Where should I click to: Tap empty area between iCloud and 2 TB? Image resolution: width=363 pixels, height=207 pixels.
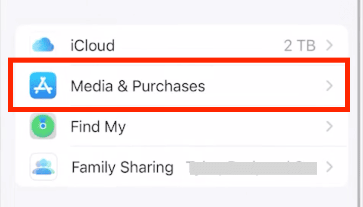pyautogui.click(x=197, y=45)
